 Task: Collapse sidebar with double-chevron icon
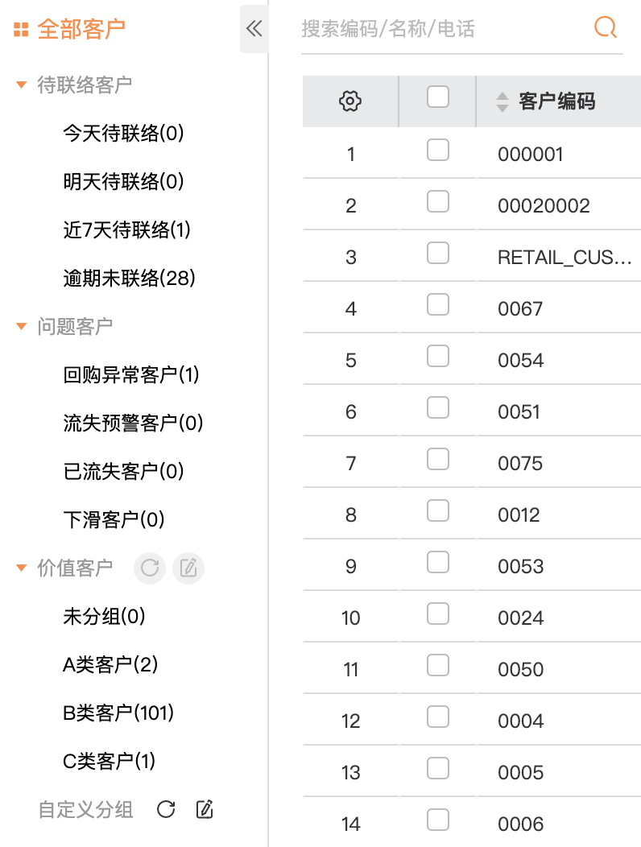pyautogui.click(x=254, y=30)
